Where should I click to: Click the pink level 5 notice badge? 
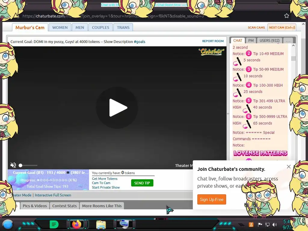point(249,100)
